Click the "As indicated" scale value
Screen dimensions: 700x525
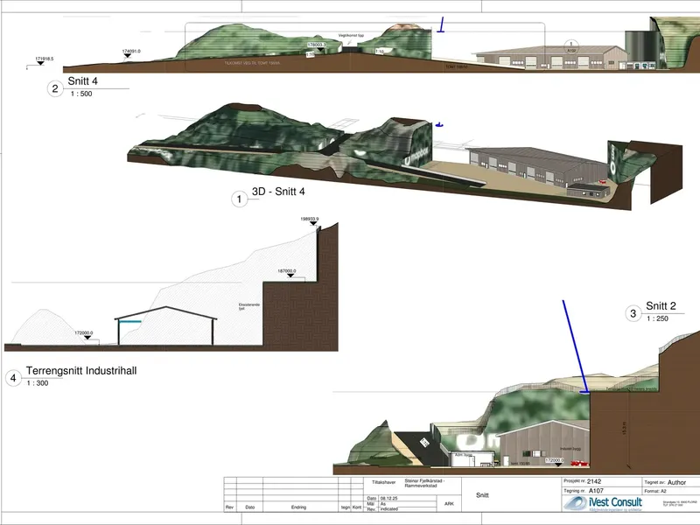[388, 507]
